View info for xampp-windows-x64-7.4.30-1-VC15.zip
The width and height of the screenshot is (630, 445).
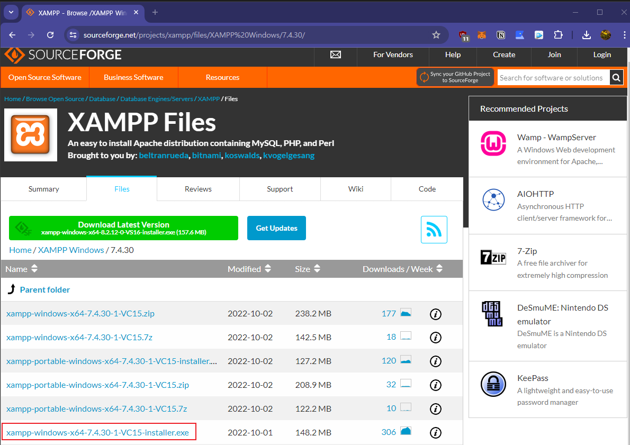[x=436, y=314]
